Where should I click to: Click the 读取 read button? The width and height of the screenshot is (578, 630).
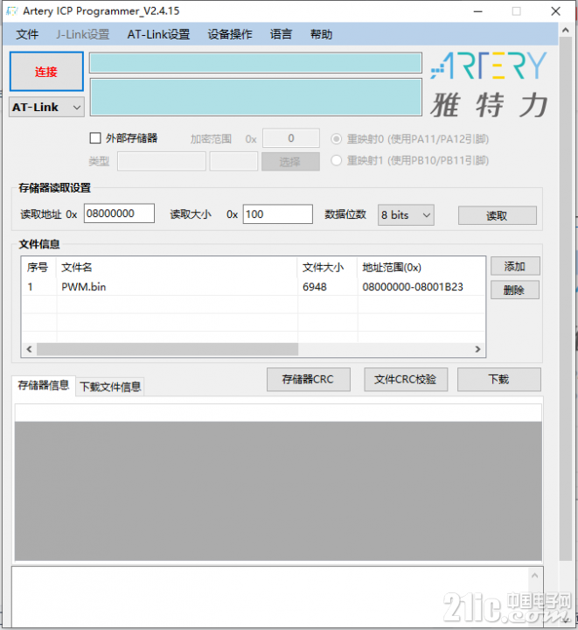pyautogui.click(x=498, y=216)
